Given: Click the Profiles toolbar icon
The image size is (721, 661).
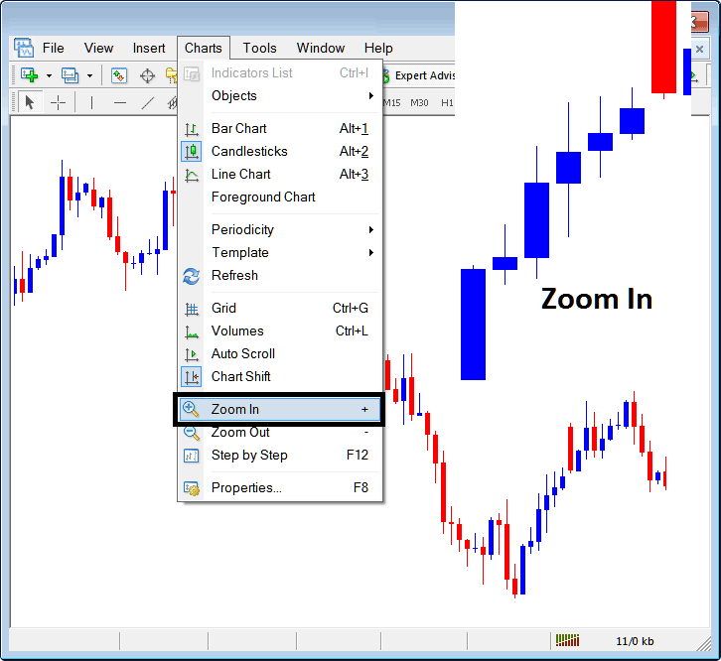Looking at the screenshot, I should tap(70, 75).
